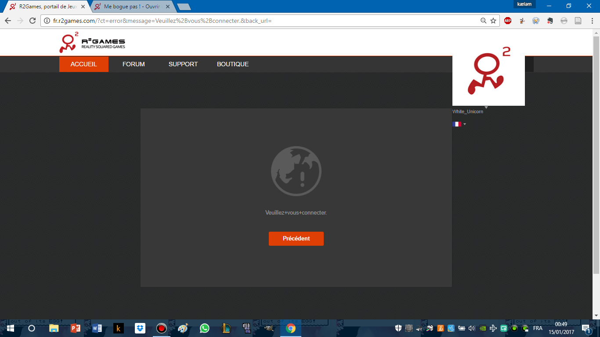Select the BOUTIQUE menu item

(233, 64)
